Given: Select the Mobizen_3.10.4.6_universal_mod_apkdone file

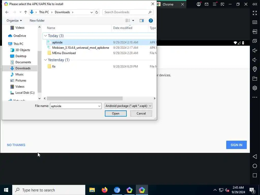Looking at the screenshot, I should (80, 47).
